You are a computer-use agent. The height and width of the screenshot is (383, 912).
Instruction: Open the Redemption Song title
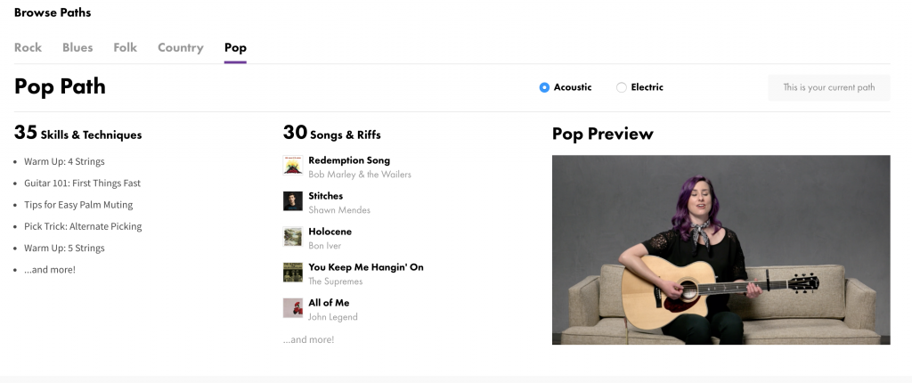pos(349,160)
